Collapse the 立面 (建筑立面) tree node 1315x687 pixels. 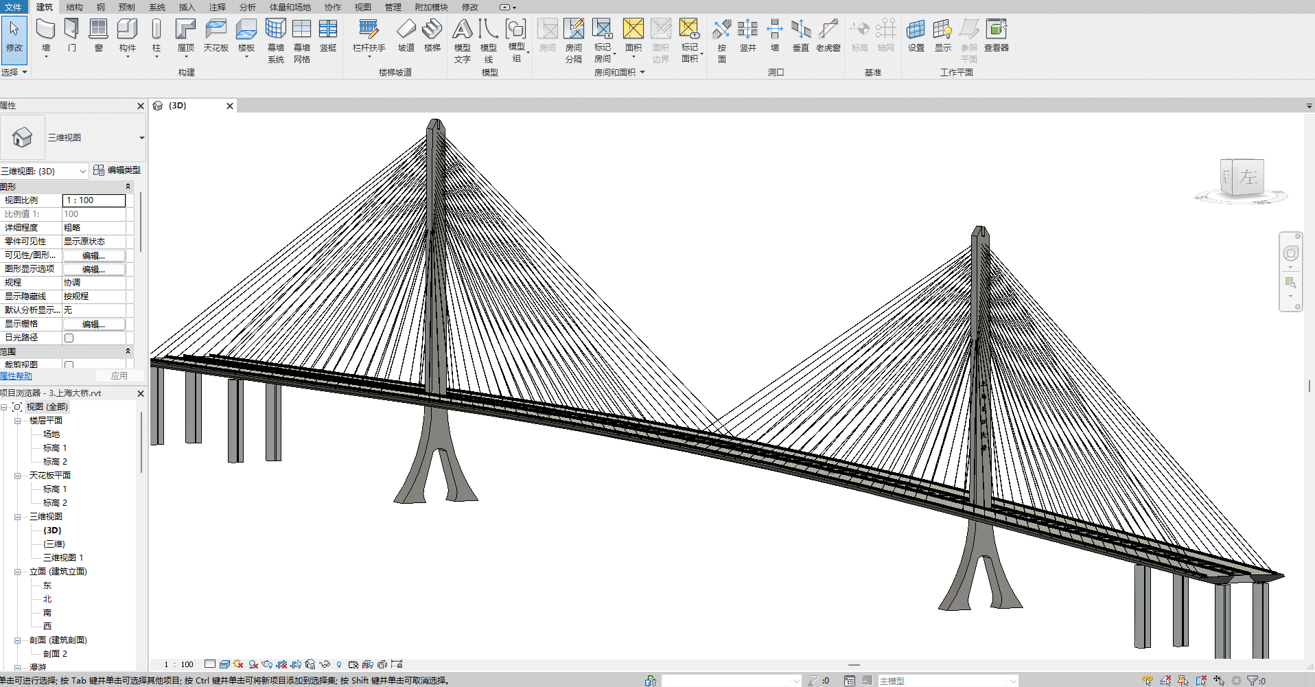click(x=18, y=572)
